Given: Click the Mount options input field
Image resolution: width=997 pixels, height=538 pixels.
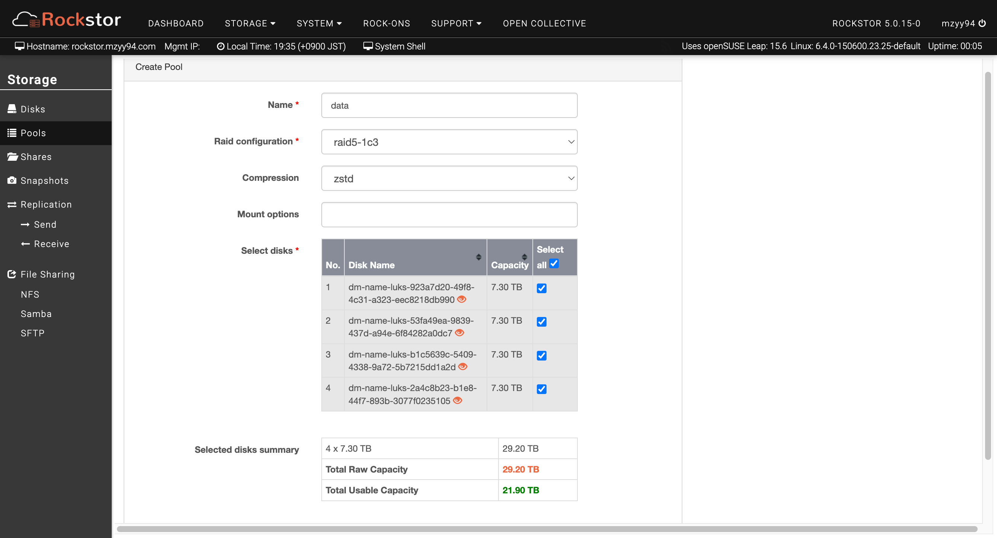Looking at the screenshot, I should click(449, 215).
